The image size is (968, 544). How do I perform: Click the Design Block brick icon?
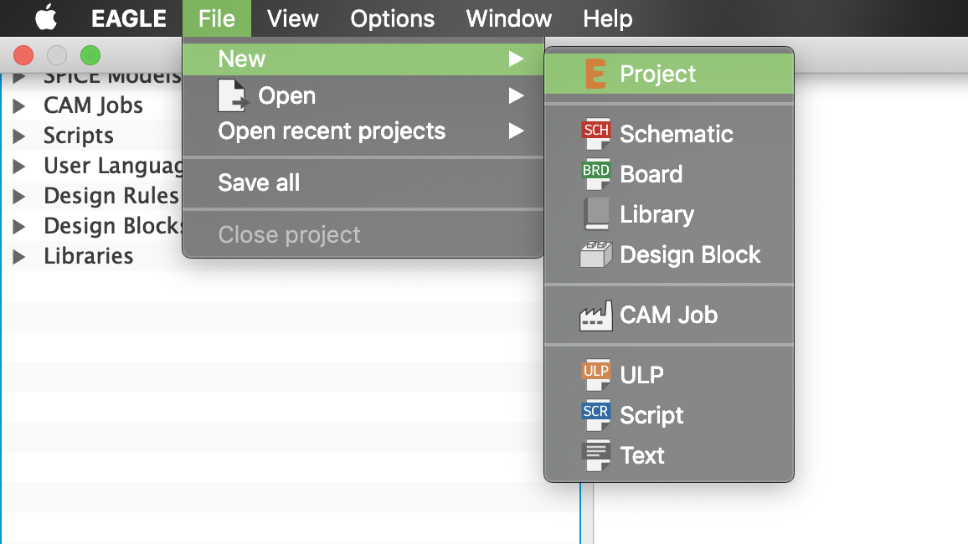(595, 254)
